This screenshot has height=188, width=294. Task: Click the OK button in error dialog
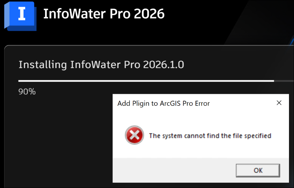coord(258,170)
